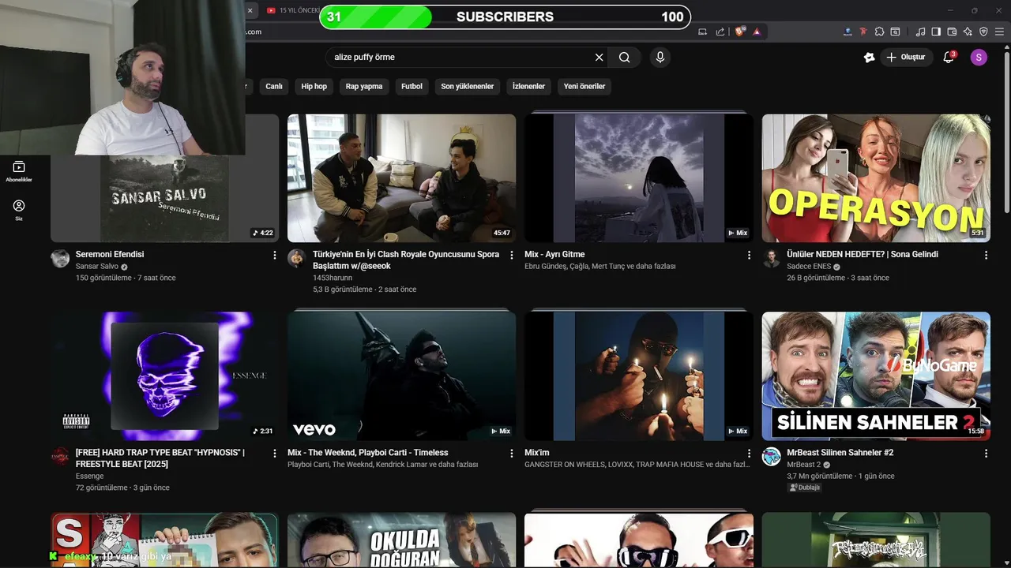This screenshot has height=568, width=1011.
Task: Open the Clash Royale couch video thumbnail
Action: point(401,178)
